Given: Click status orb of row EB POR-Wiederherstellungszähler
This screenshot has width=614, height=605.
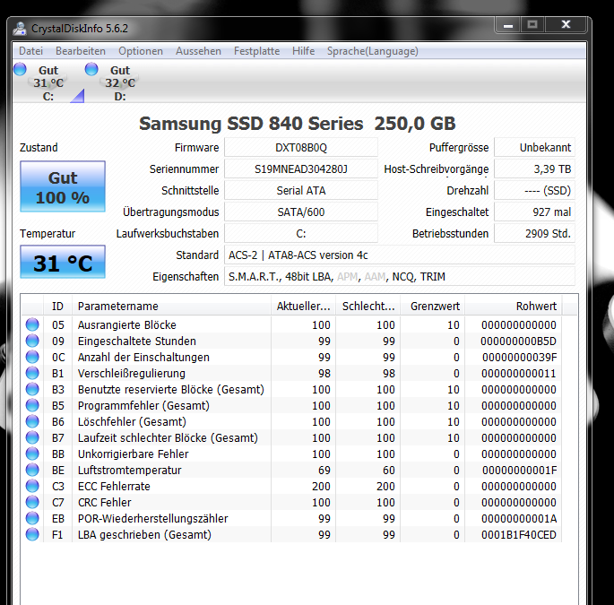Looking at the screenshot, I should (32, 518).
